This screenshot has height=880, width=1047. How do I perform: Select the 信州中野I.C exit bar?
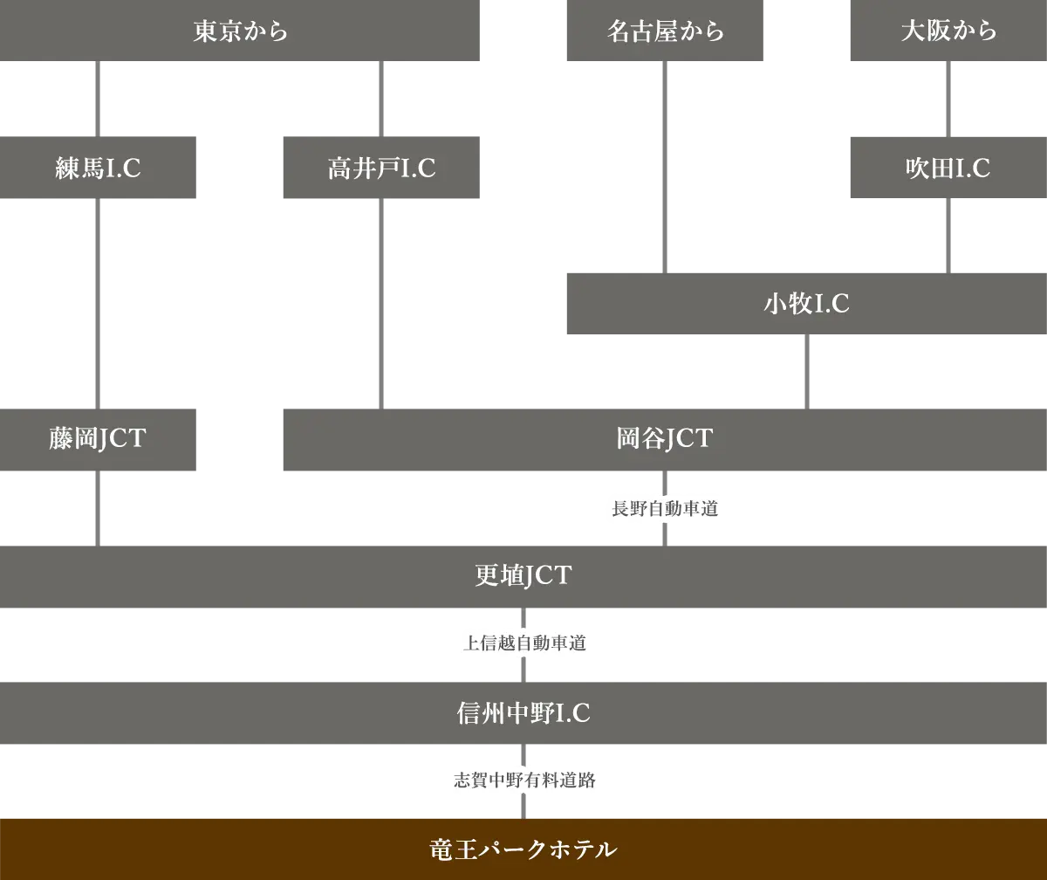[x=523, y=714]
